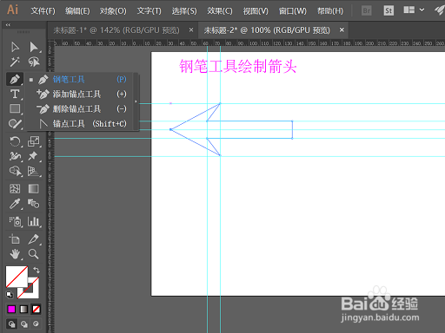
Task: Reset to default fill and stroke
Action: [10, 295]
